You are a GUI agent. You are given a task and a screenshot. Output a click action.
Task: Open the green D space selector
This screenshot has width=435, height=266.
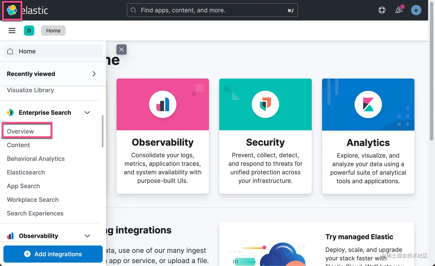tap(29, 30)
